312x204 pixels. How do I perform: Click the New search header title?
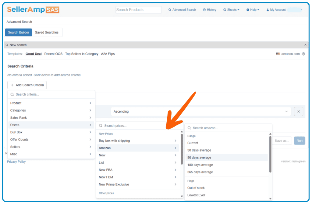coord(18,45)
